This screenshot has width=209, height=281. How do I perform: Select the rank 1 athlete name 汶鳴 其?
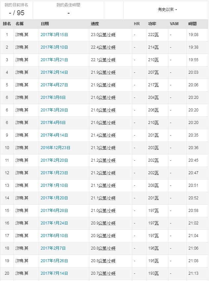[22, 35]
